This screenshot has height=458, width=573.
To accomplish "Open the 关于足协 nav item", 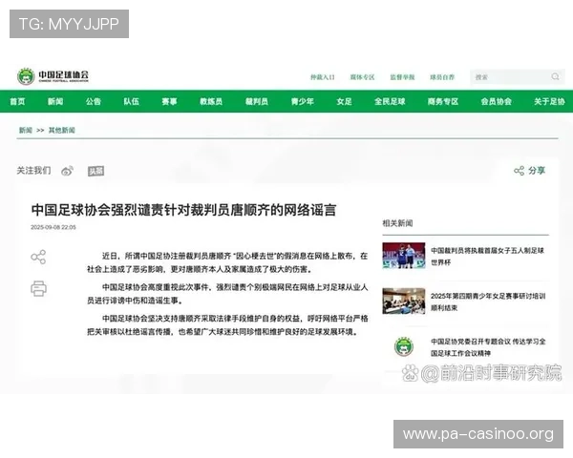I will [549, 101].
